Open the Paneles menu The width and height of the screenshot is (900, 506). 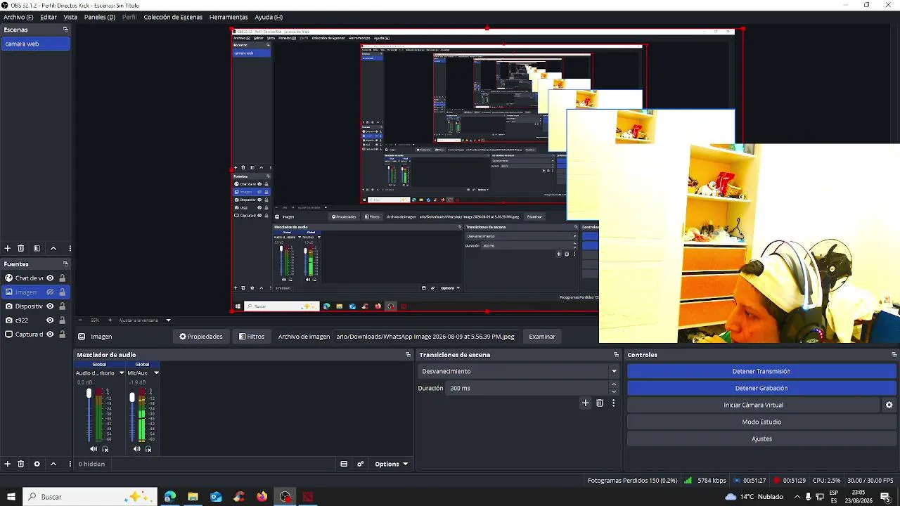pos(100,17)
